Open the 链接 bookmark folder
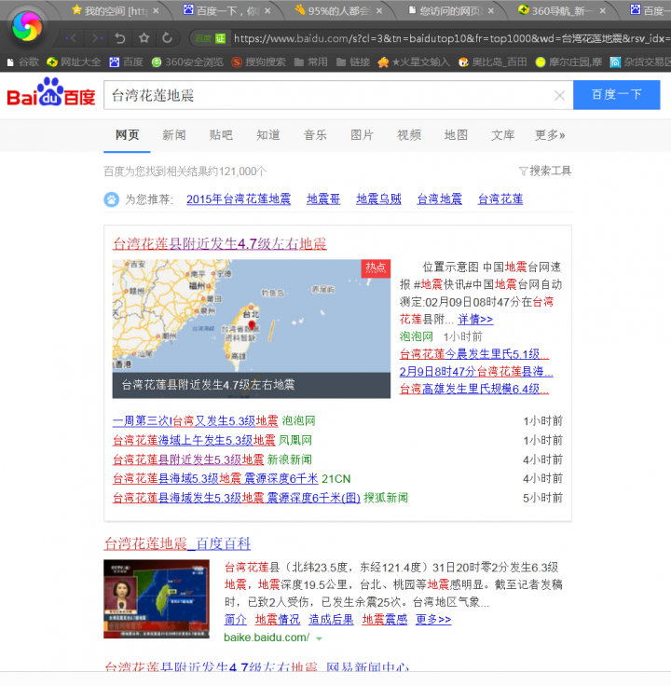 (x=353, y=62)
